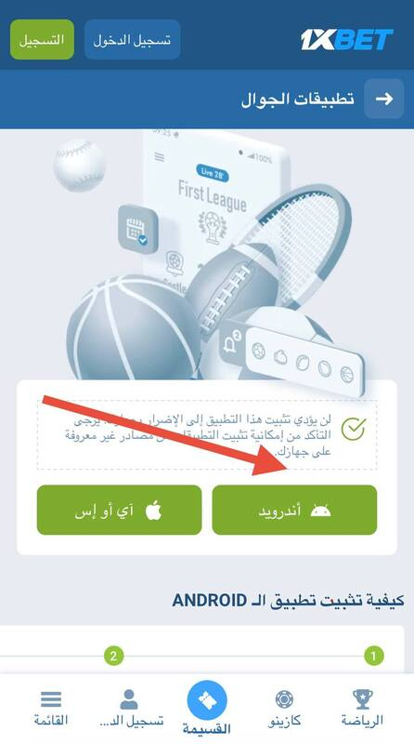Tap the login person icon in bottom bar

point(129,699)
